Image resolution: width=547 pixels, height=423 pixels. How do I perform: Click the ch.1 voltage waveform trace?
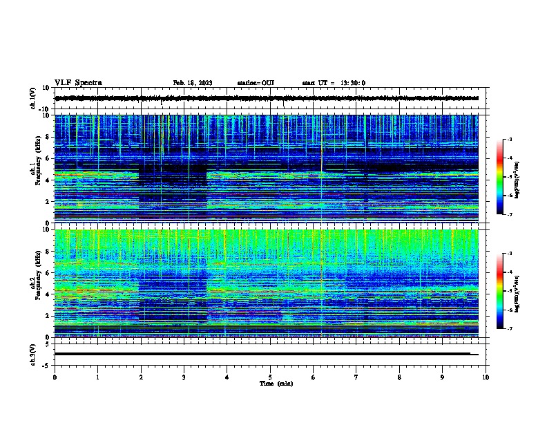click(267, 98)
